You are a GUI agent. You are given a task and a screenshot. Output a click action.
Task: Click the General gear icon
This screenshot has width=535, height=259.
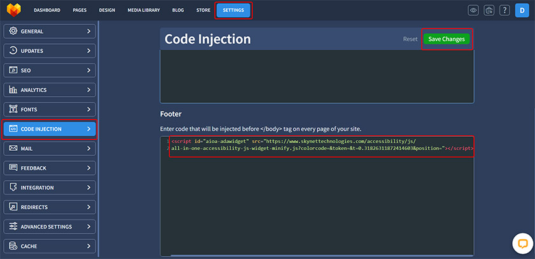point(13,31)
